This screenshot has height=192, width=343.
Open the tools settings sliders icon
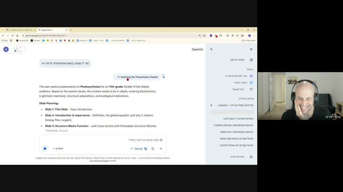[x=153, y=149]
